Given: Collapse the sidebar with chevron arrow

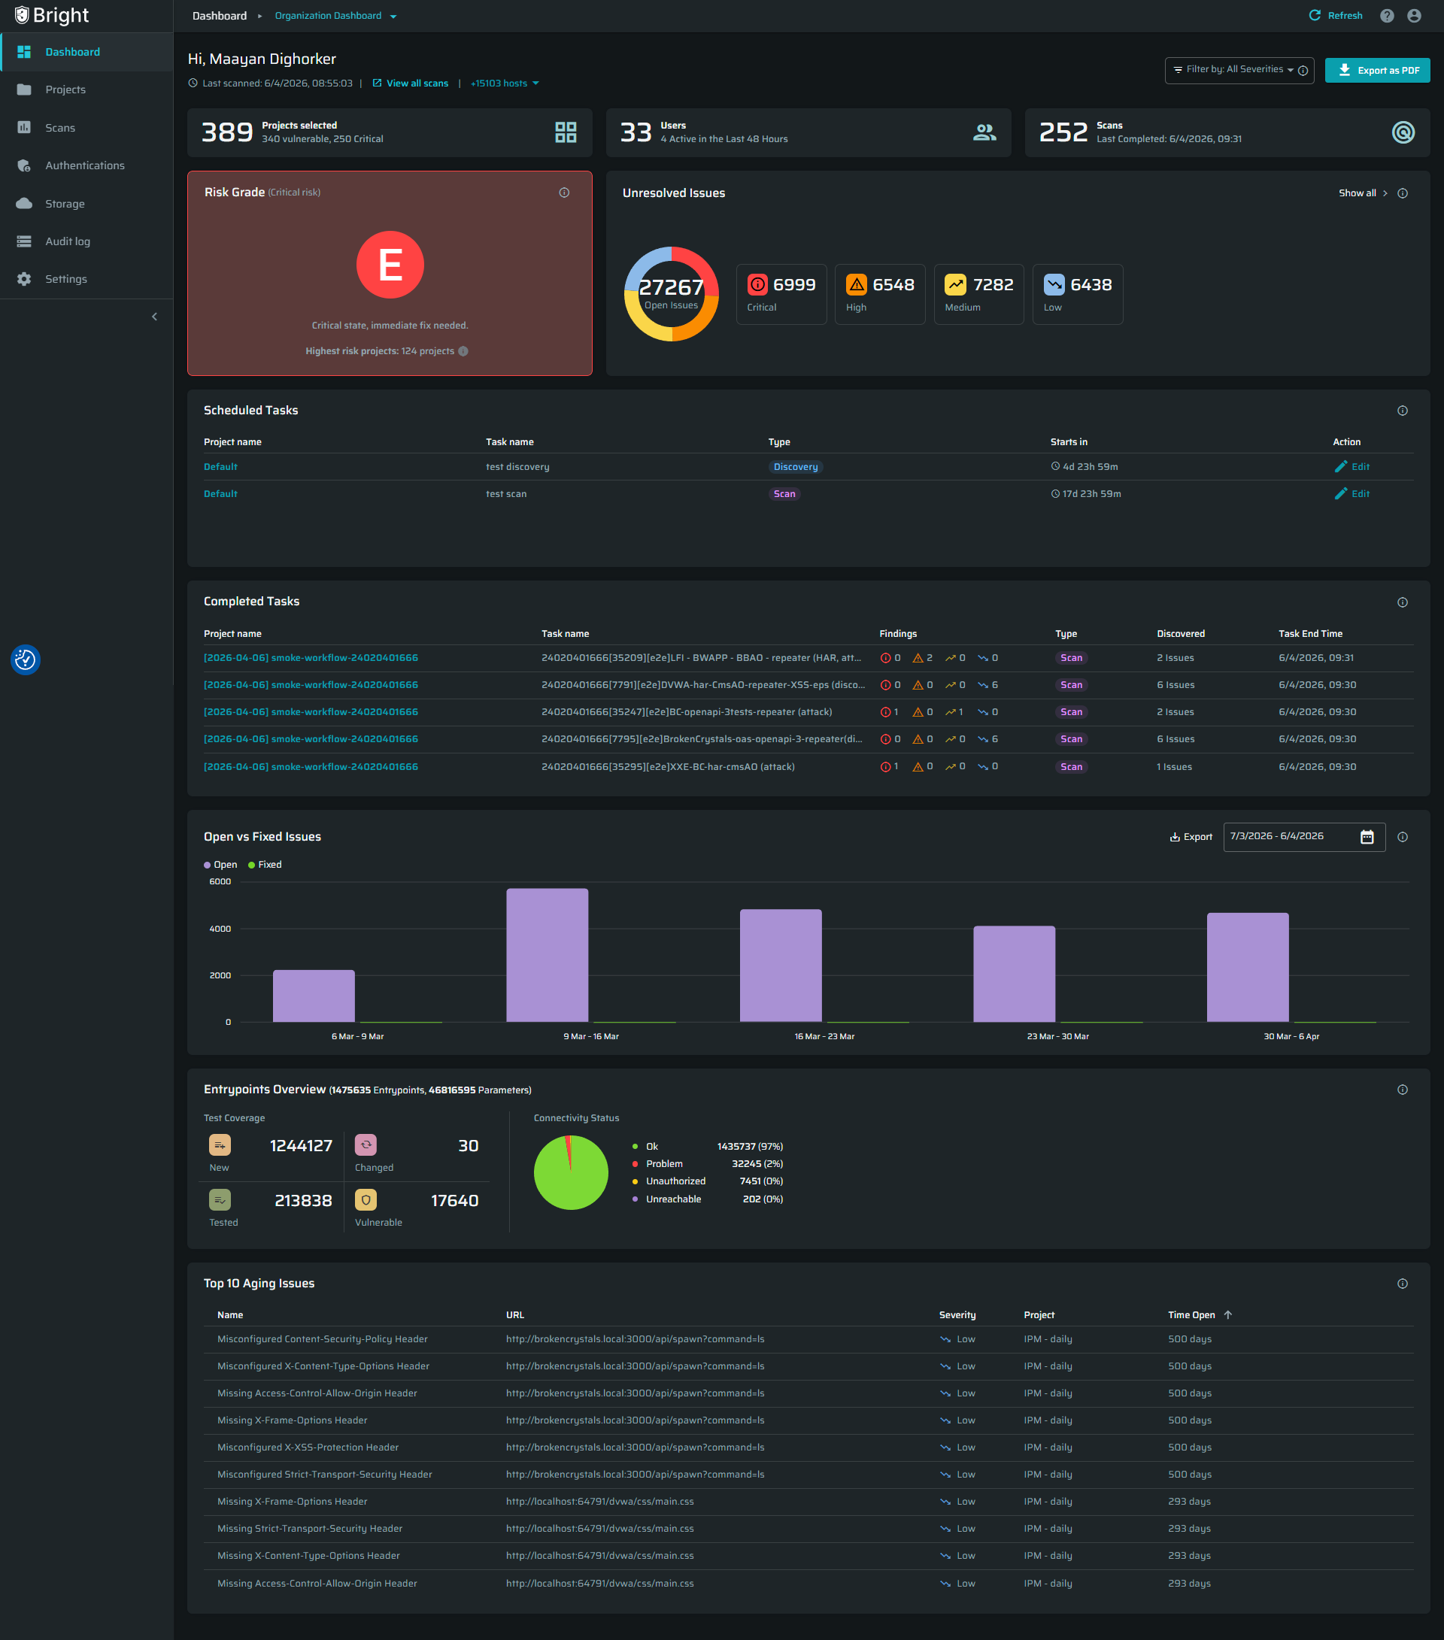Looking at the screenshot, I should [x=154, y=317].
